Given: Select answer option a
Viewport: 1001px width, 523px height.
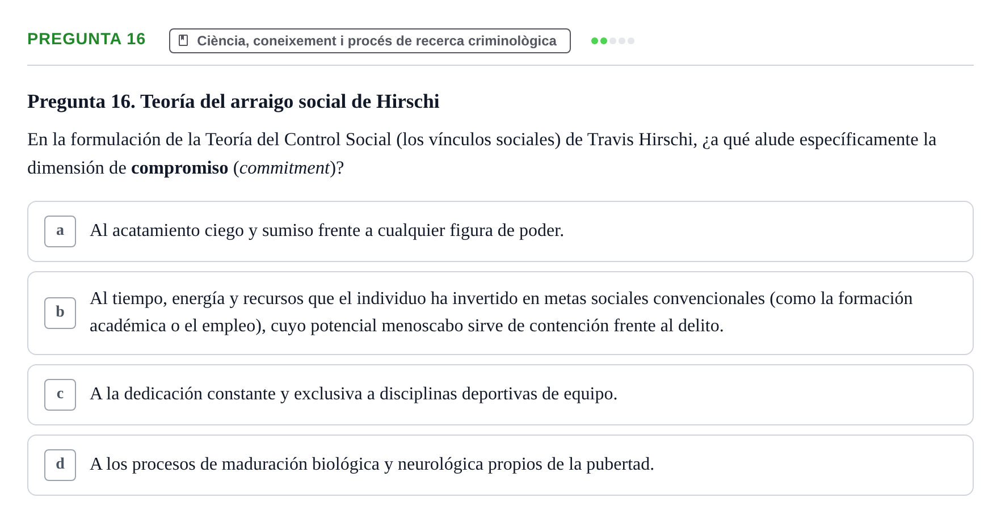Looking at the screenshot, I should pyautogui.click(x=500, y=231).
